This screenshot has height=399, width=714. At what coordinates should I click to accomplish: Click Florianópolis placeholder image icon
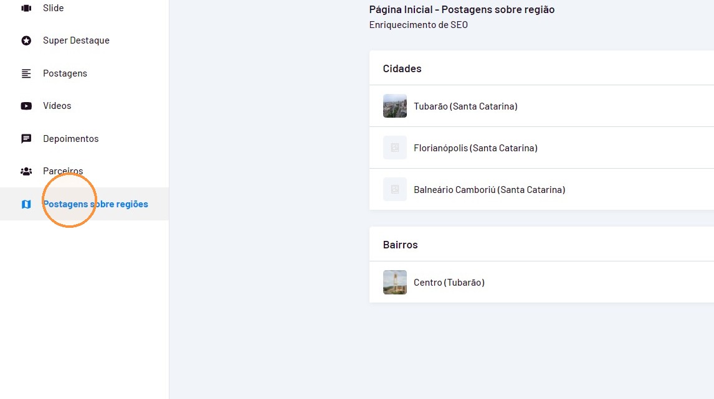(x=395, y=148)
